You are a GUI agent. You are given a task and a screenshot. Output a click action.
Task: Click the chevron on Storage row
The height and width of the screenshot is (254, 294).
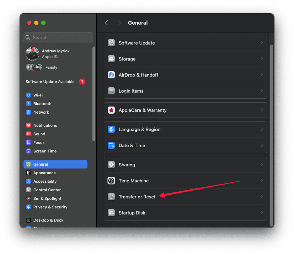[262, 59]
